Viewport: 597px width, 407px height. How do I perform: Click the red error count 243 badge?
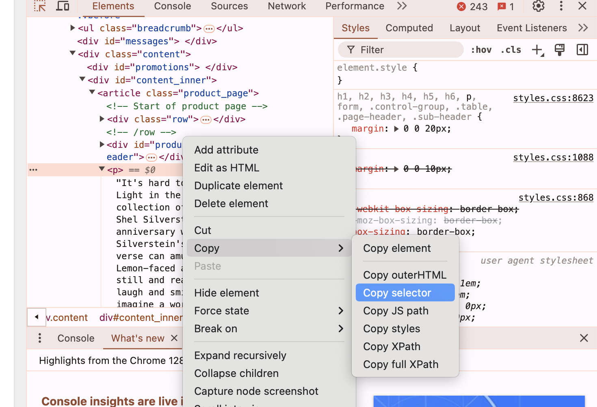pos(472,6)
